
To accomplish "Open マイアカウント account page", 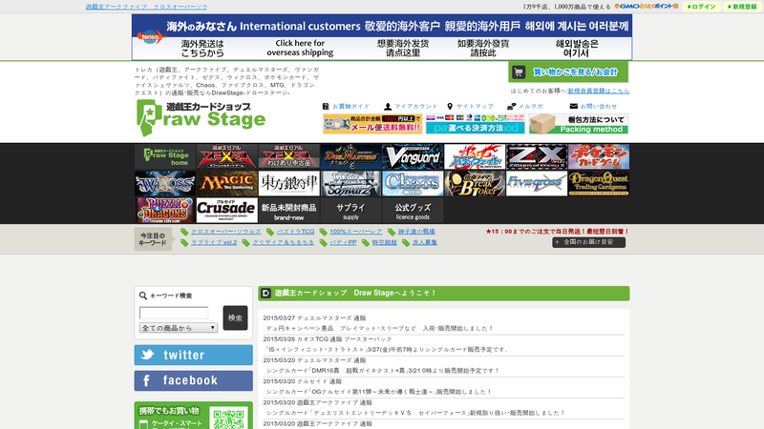I will coord(411,106).
